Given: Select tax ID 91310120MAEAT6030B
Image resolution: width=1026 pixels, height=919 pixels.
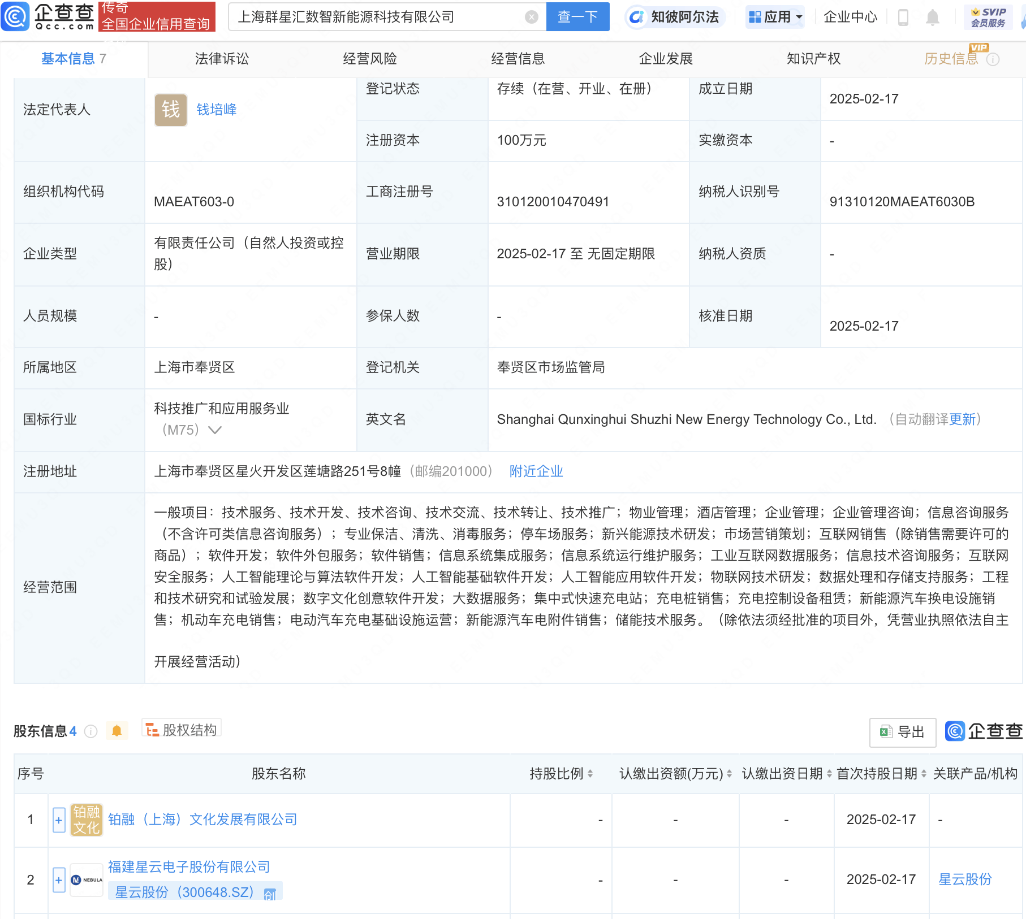Looking at the screenshot, I should [x=902, y=202].
